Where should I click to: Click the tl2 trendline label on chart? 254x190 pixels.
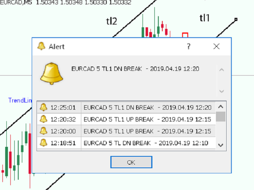click(x=112, y=21)
